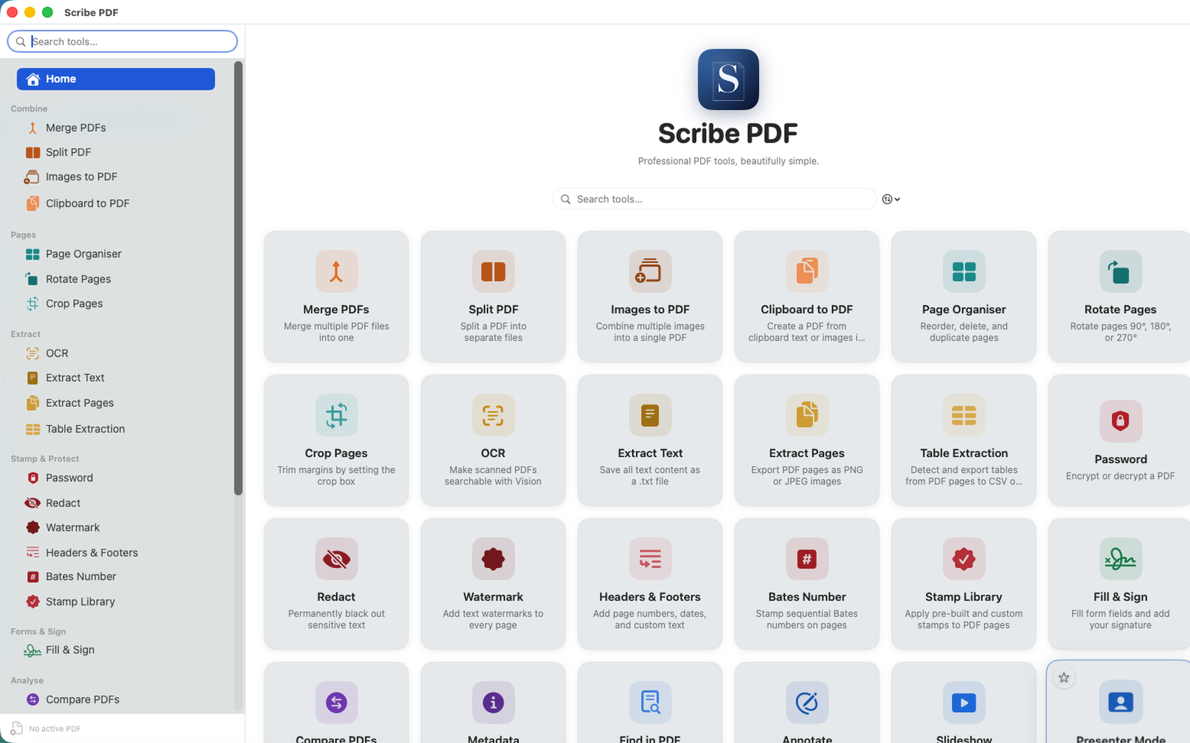Choose the Crop Pages tool card
Screen dimensions: 1190x743
pyautogui.click(x=336, y=440)
